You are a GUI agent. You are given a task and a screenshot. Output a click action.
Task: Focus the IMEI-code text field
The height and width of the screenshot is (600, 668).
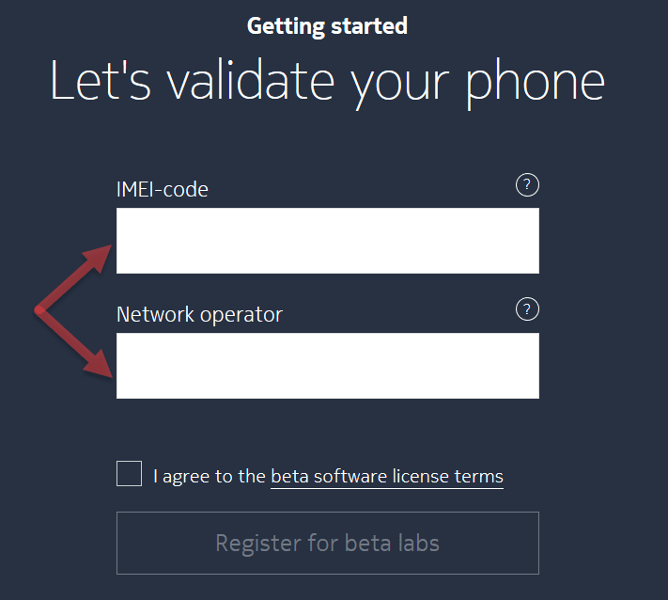coord(327,241)
